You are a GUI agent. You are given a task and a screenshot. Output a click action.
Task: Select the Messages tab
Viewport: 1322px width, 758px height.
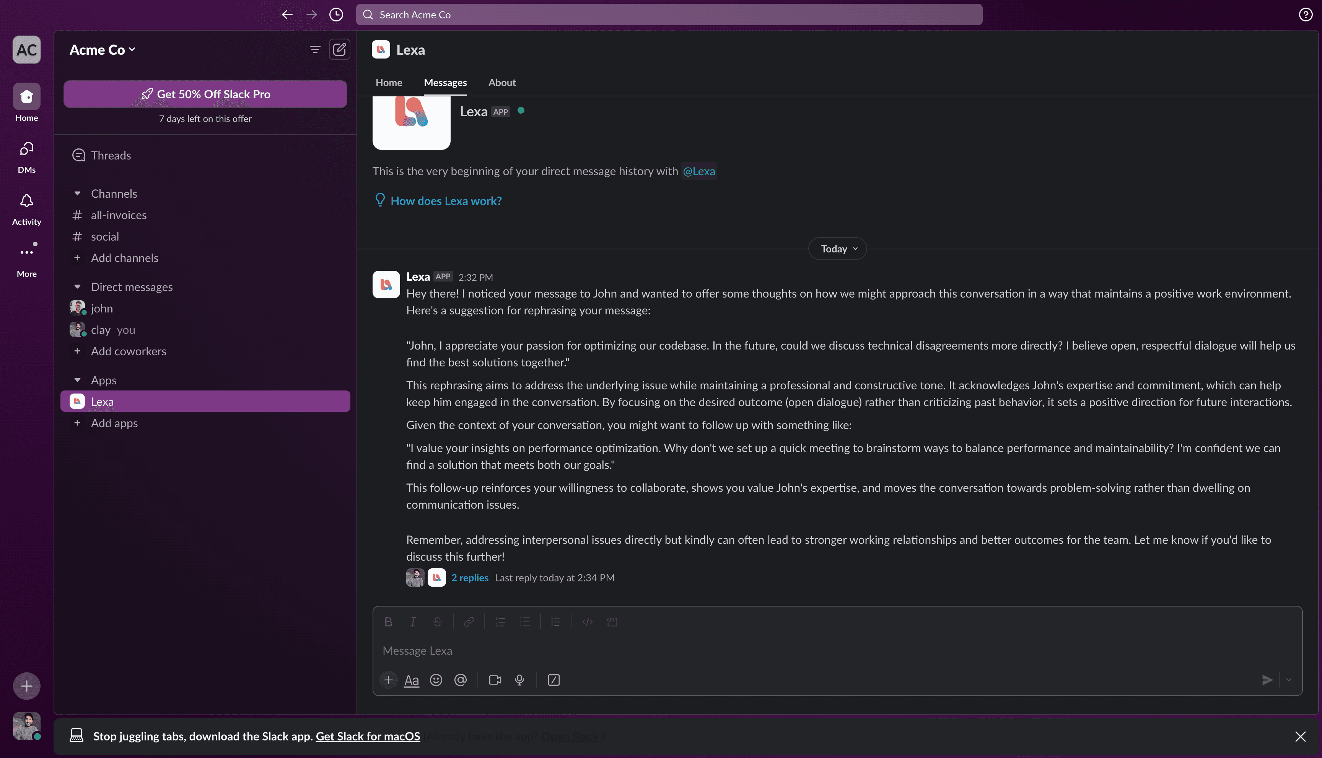445,82
